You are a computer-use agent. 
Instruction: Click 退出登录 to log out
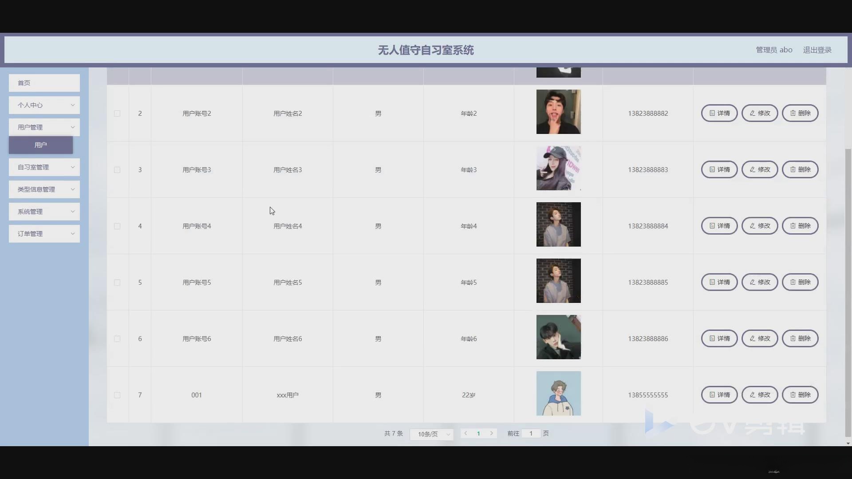(818, 50)
